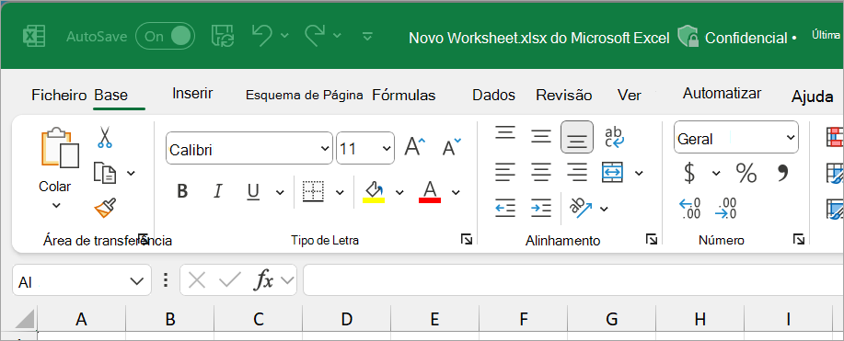Open Tipo de Letra dialog launcher

click(467, 239)
